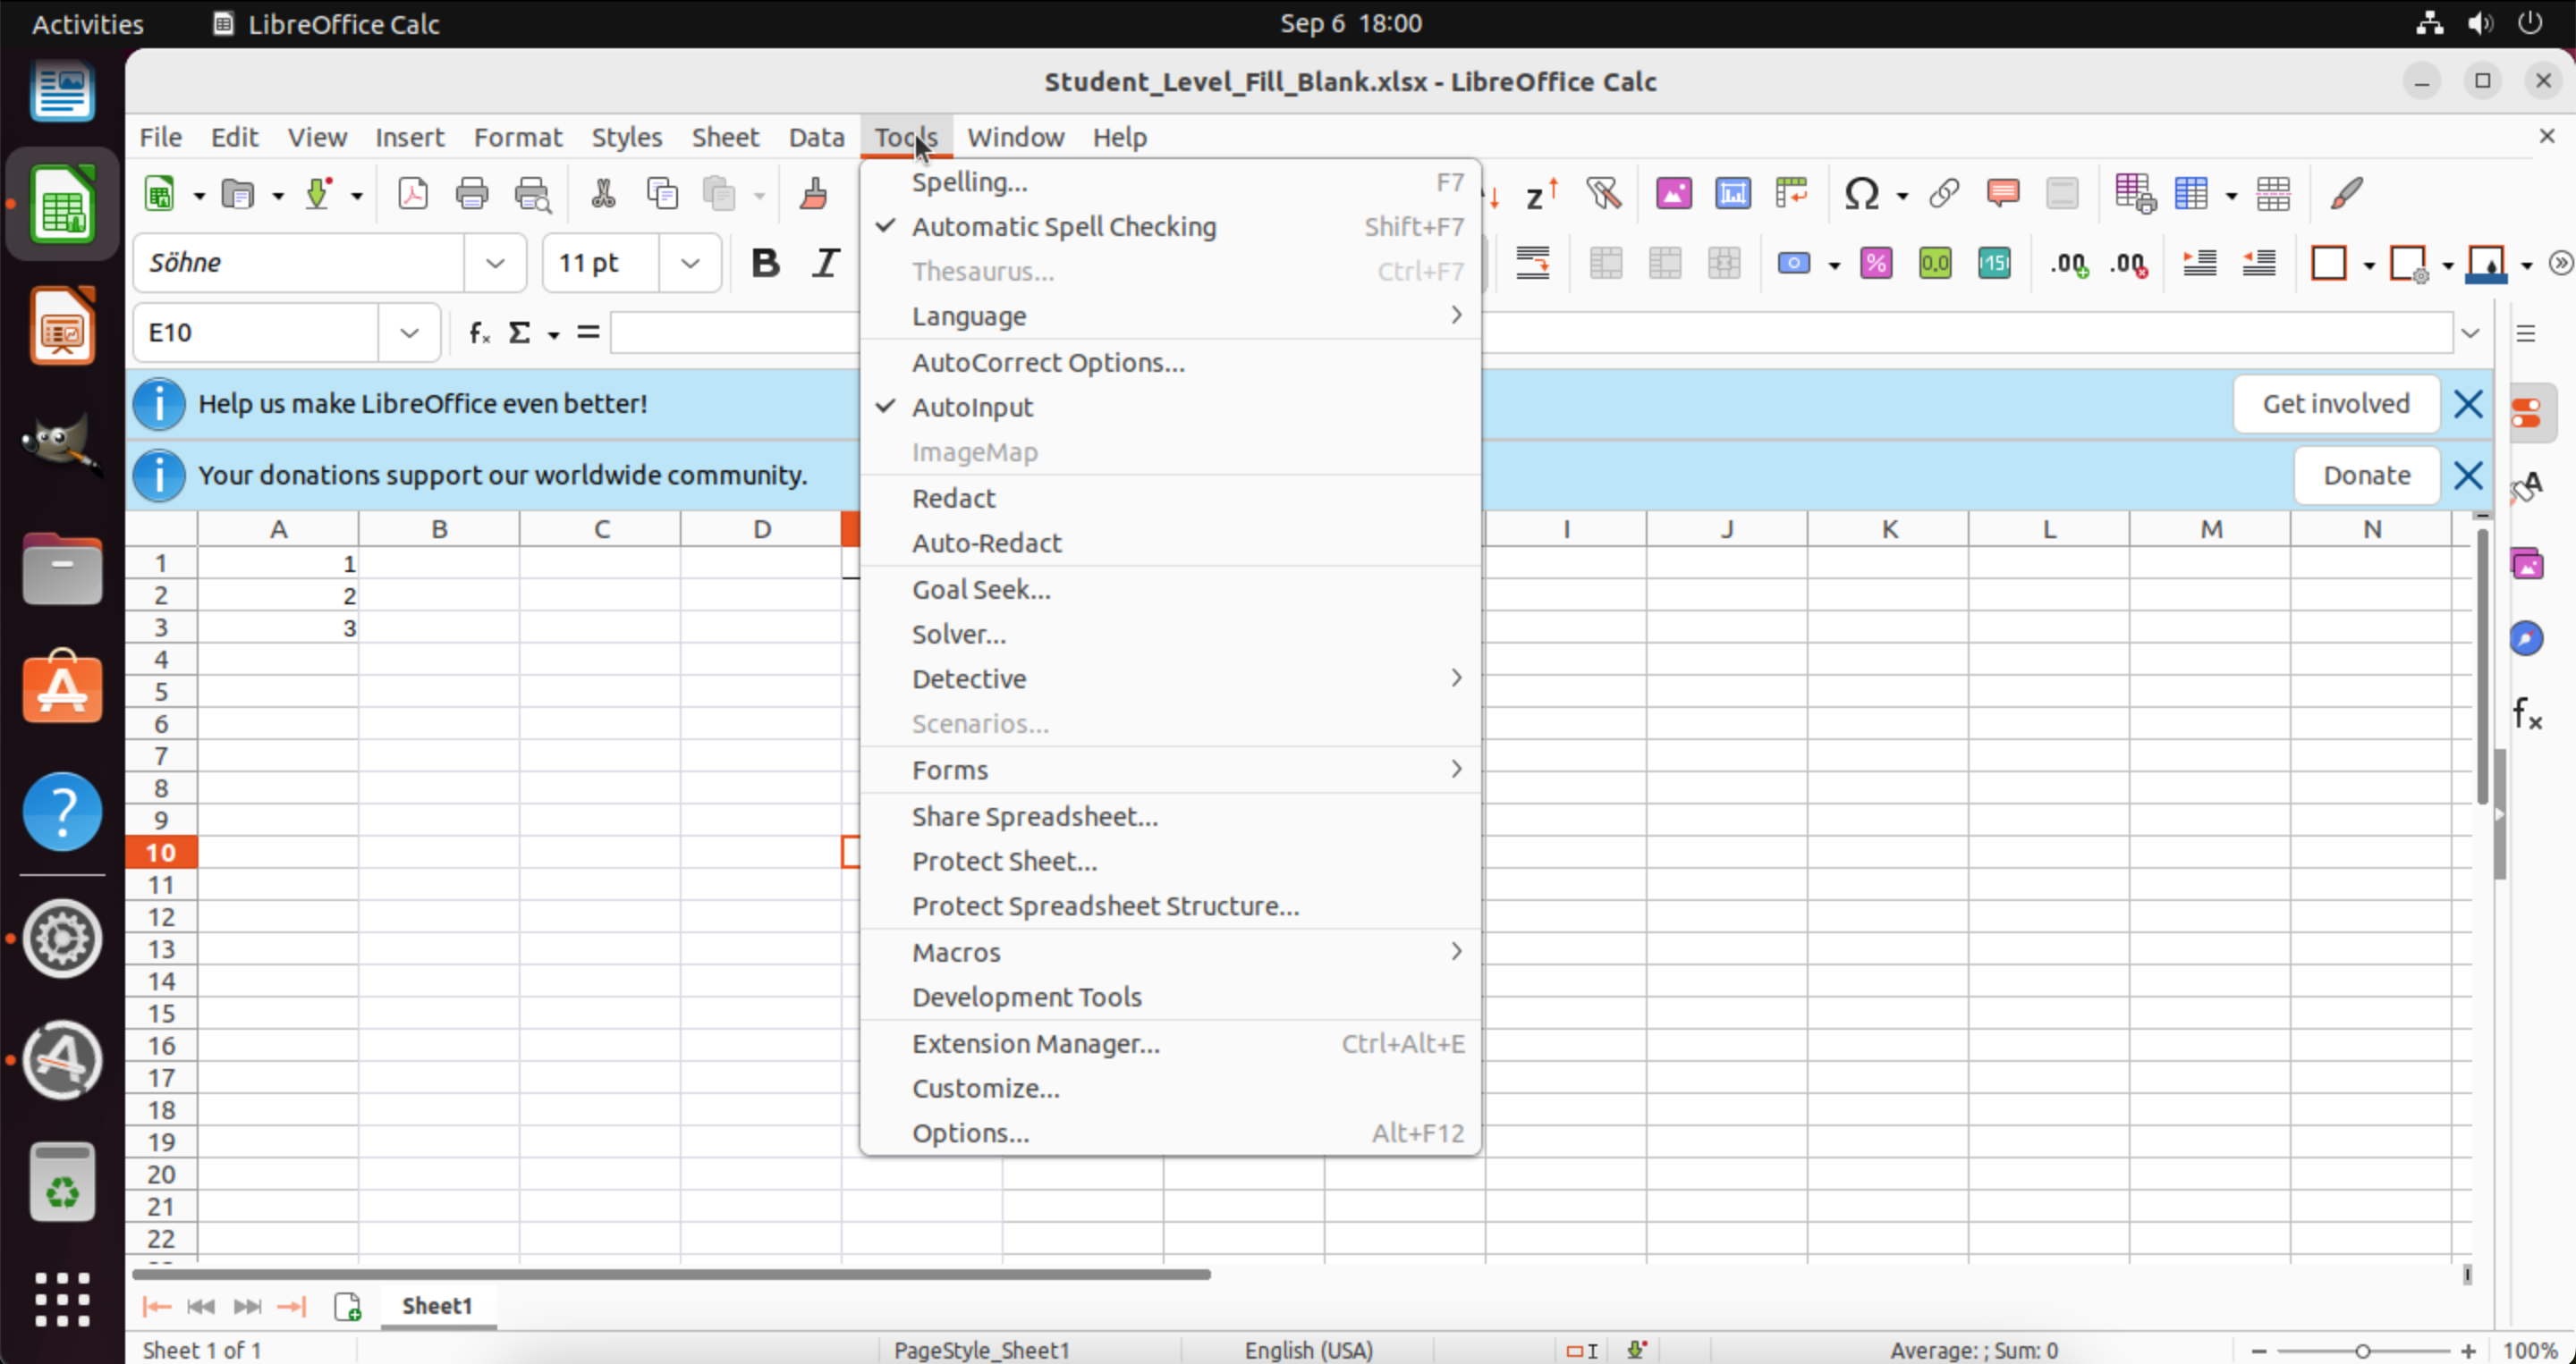2576x1364 pixels.
Task: Adjust the zoom slider in the status bar
Action: (x=2362, y=1350)
